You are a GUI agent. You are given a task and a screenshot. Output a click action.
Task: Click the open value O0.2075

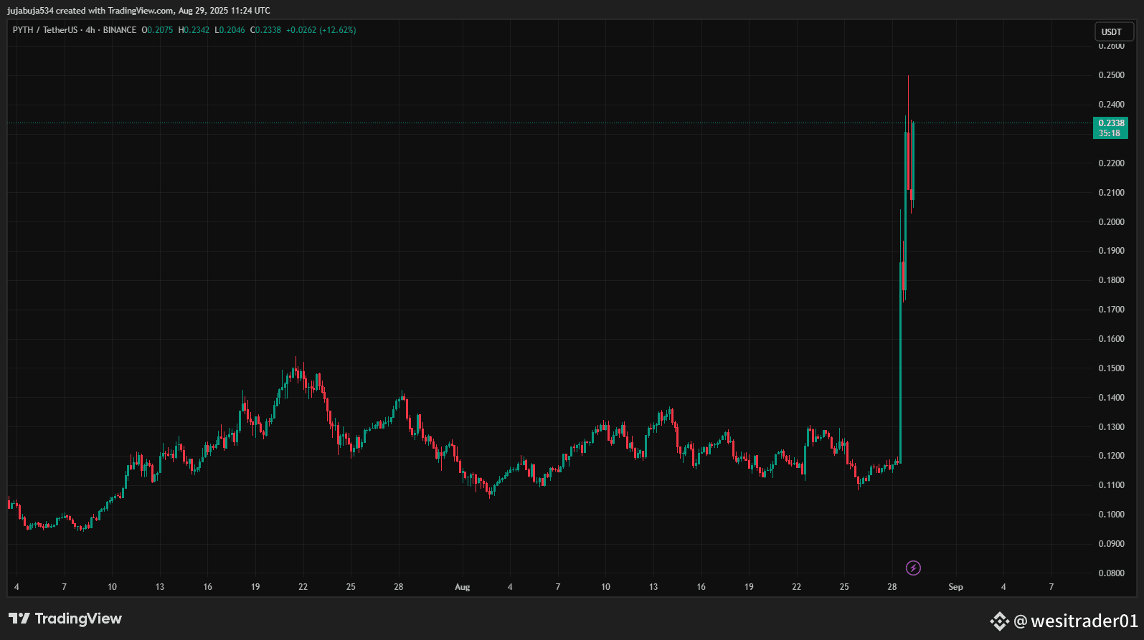point(157,30)
